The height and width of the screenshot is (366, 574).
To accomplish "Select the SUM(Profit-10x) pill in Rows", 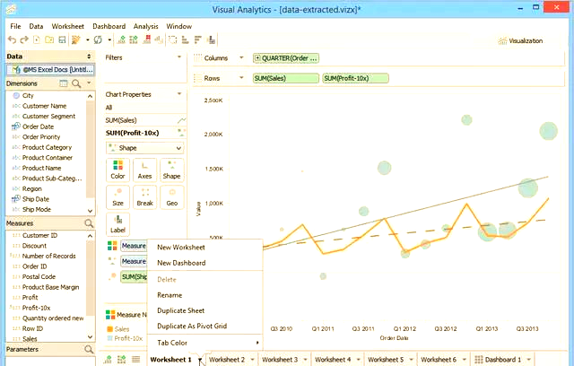I will [x=355, y=78].
